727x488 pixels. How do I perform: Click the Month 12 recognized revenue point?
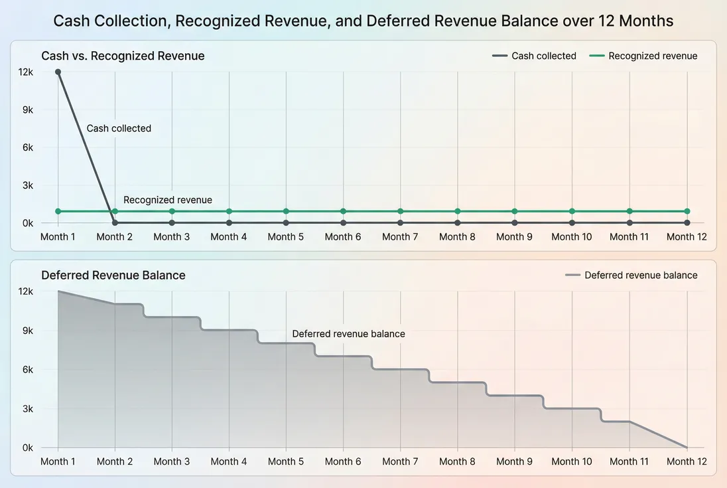pyautogui.click(x=687, y=210)
